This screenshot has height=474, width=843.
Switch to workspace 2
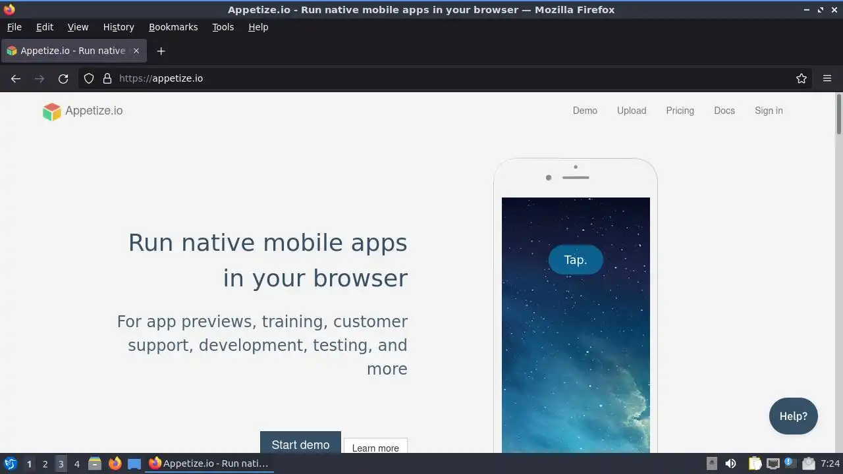point(45,463)
